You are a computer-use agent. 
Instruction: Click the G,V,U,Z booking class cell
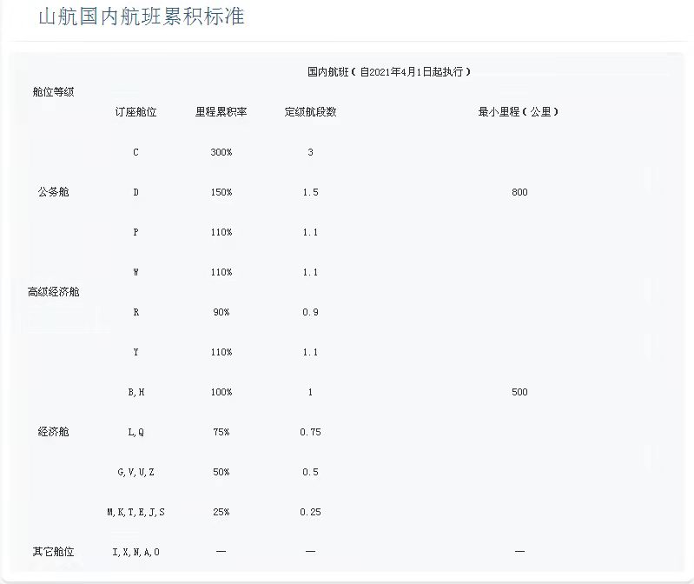point(135,473)
